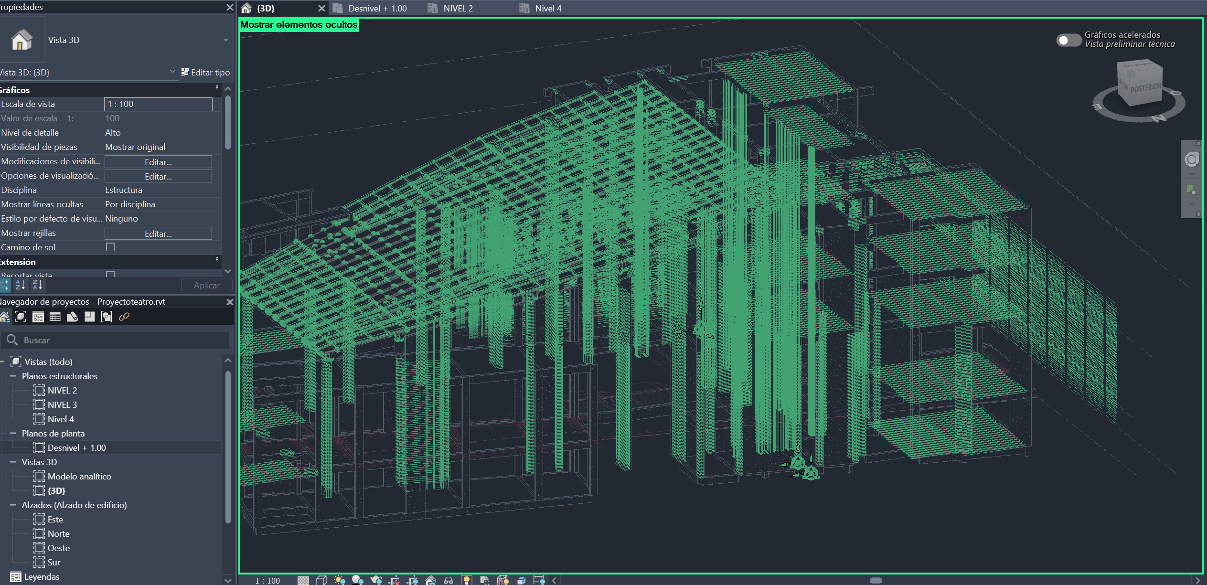Select the Norte elevation in project browser
The width and height of the screenshot is (1207, 585).
point(58,534)
